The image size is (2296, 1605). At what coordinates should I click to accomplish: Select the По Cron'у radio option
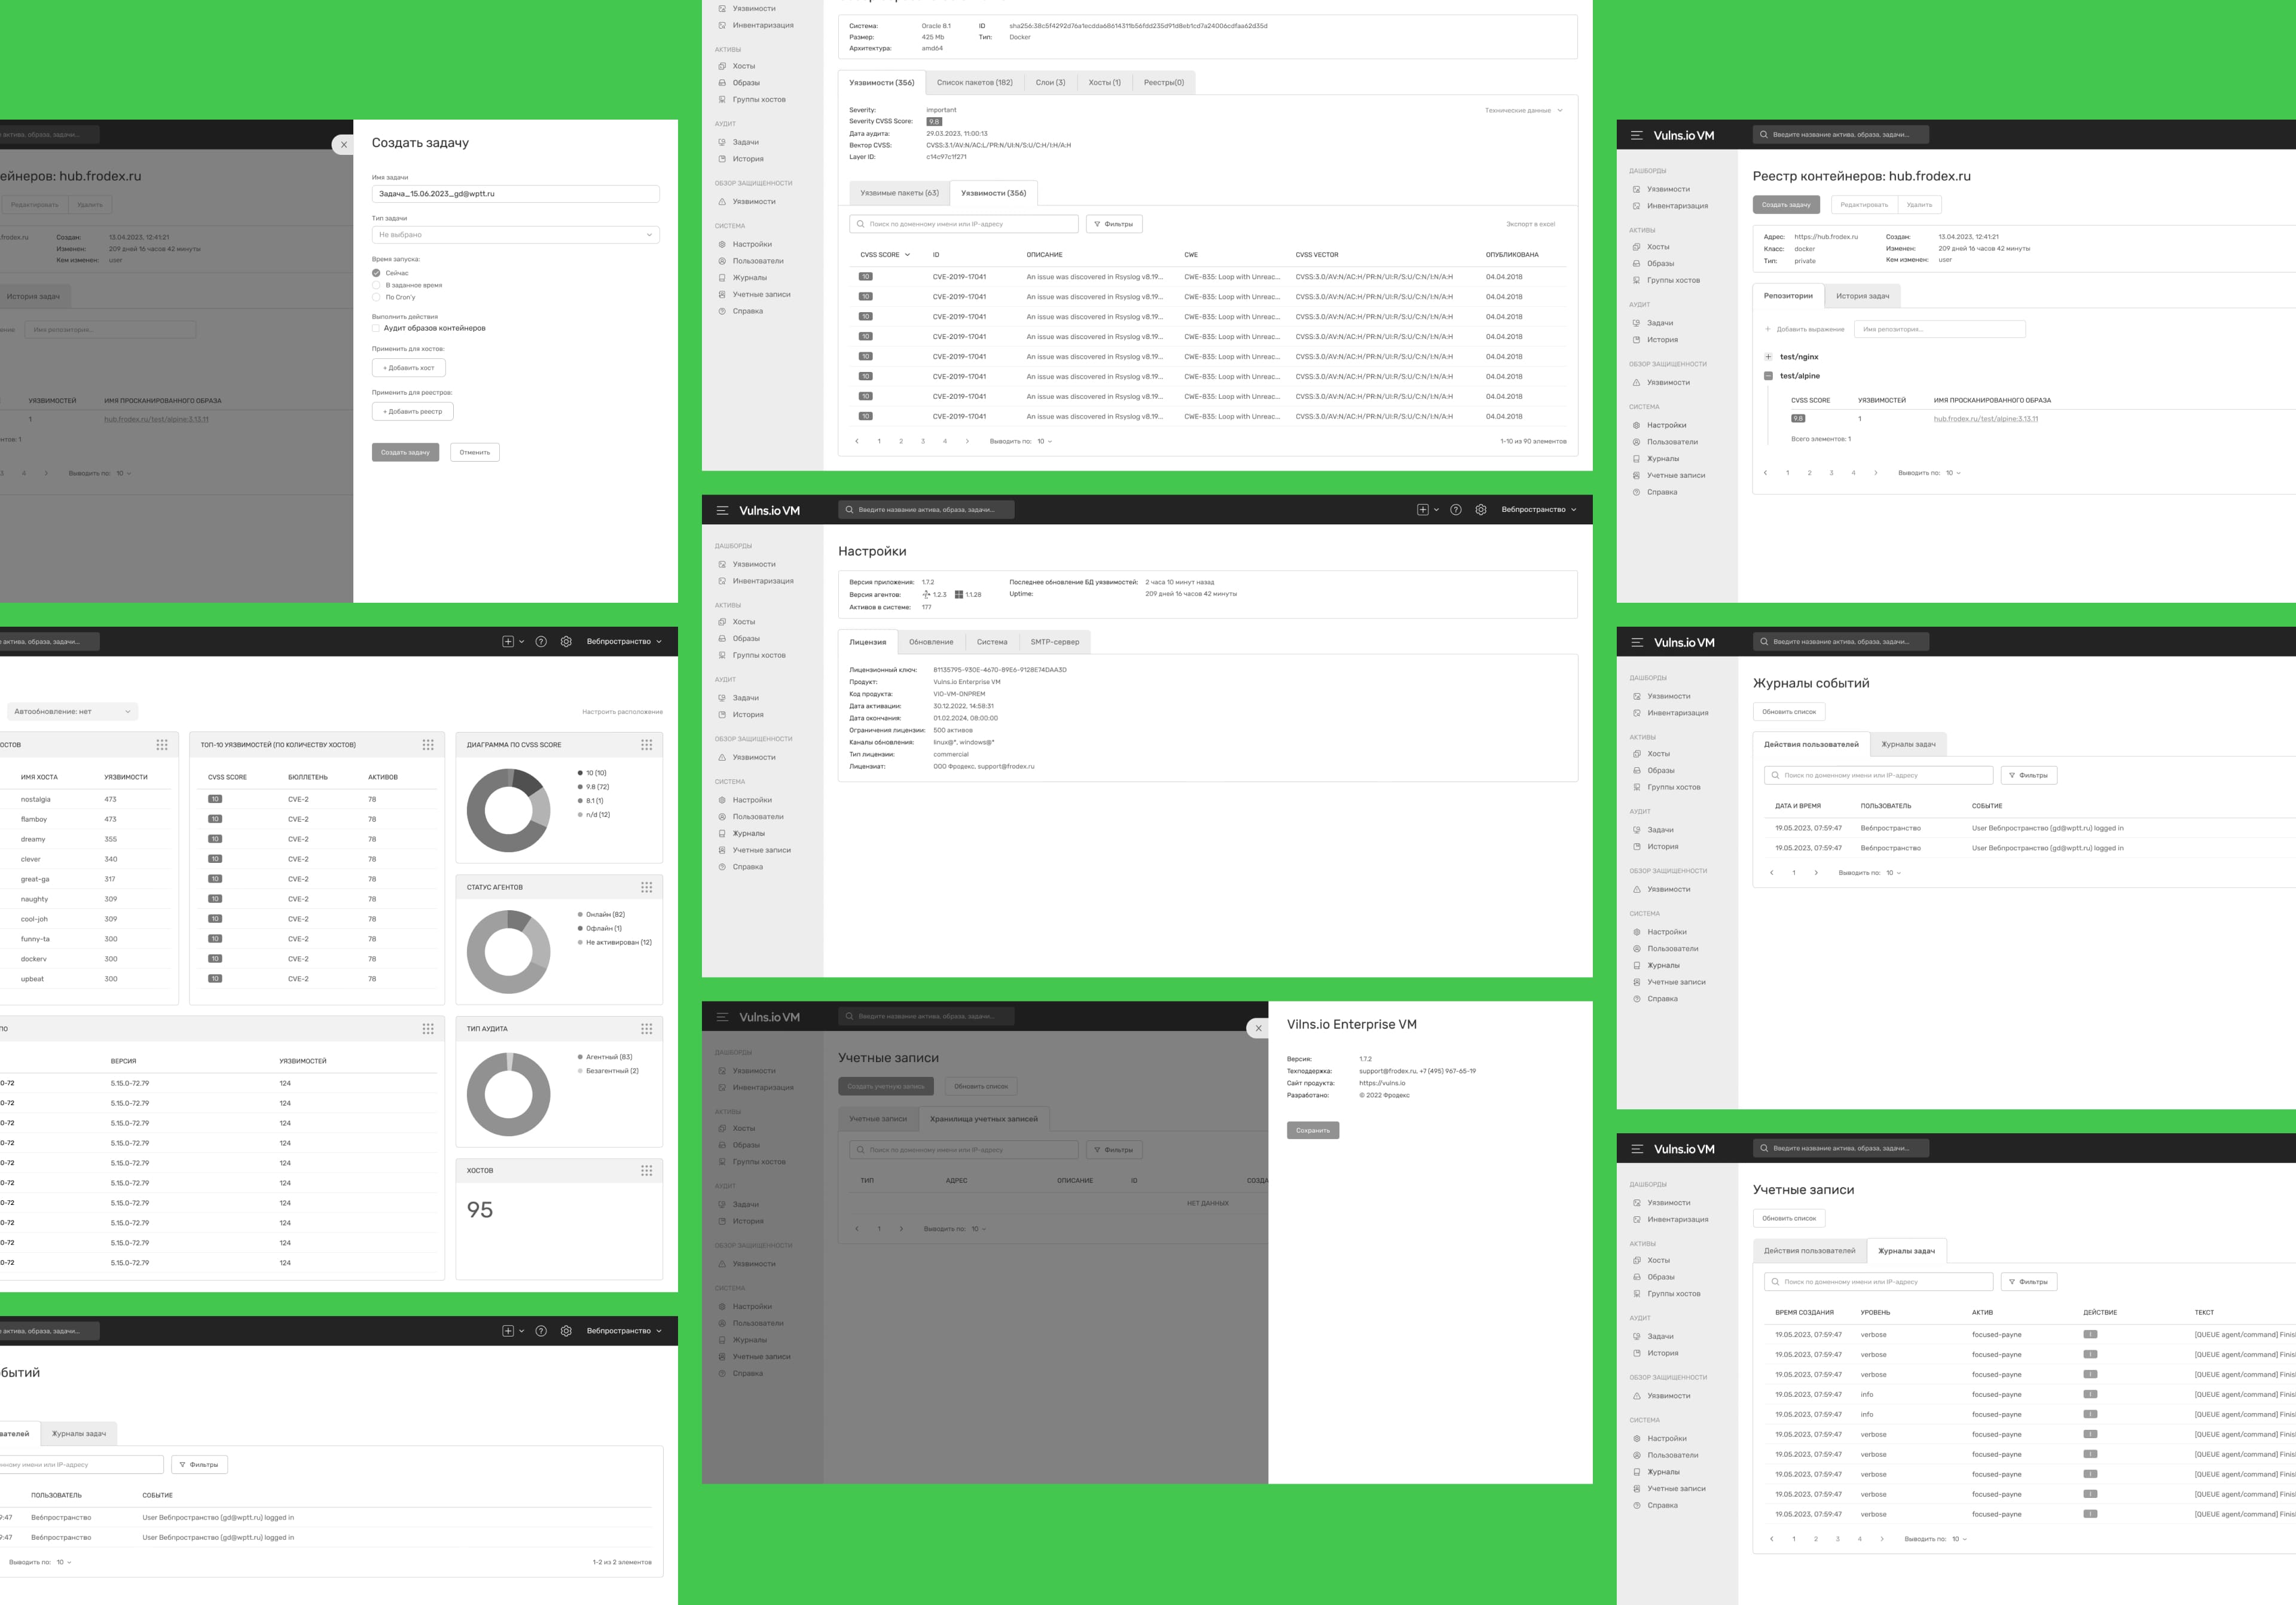click(377, 297)
